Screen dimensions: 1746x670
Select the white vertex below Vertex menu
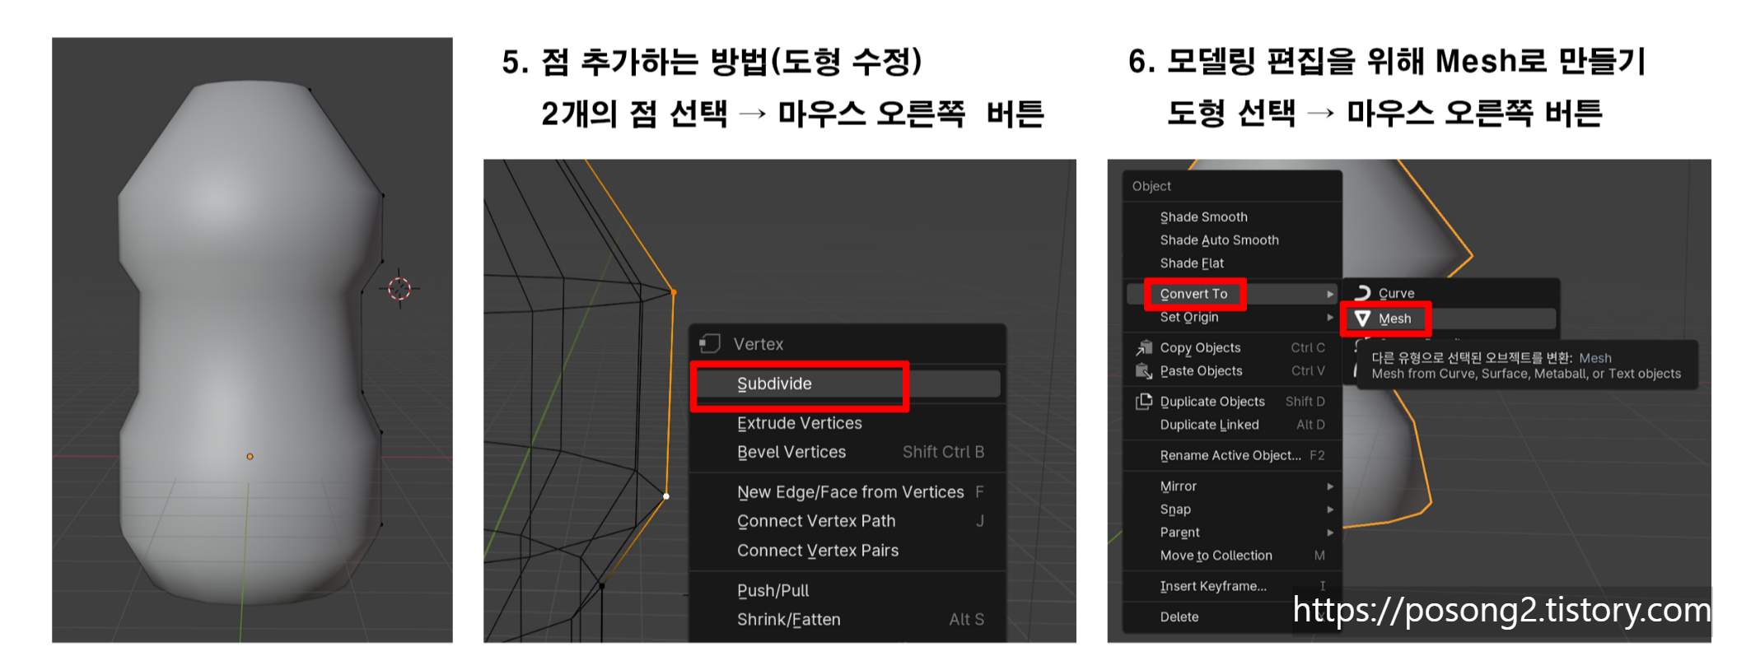click(x=666, y=496)
